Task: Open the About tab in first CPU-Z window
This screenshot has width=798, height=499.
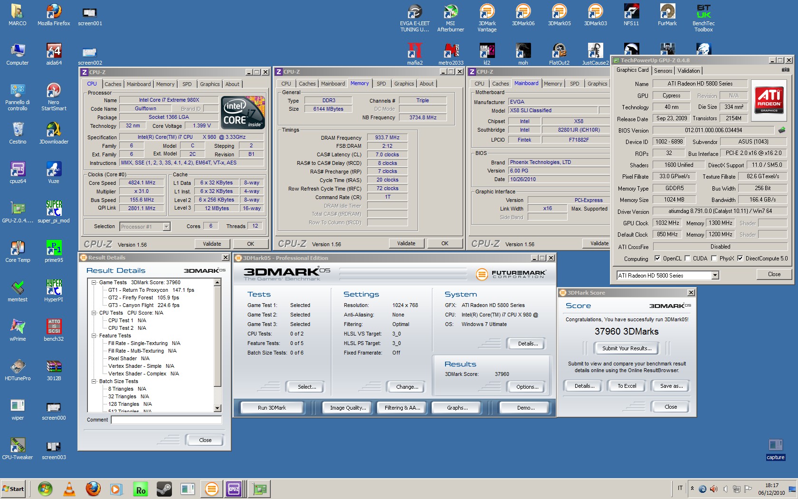Action: [x=232, y=84]
